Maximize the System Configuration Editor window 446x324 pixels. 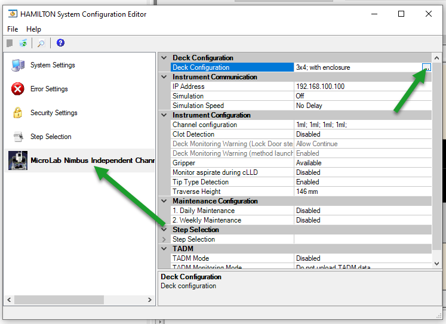(x=401, y=14)
